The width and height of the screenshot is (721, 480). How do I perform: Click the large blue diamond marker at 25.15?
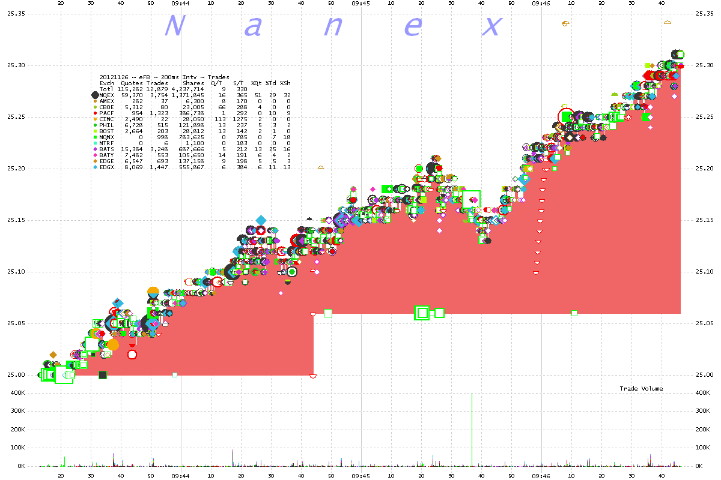pyautogui.click(x=261, y=220)
